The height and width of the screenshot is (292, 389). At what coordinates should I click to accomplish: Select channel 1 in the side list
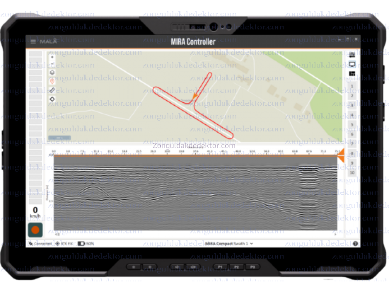[x=352, y=86]
